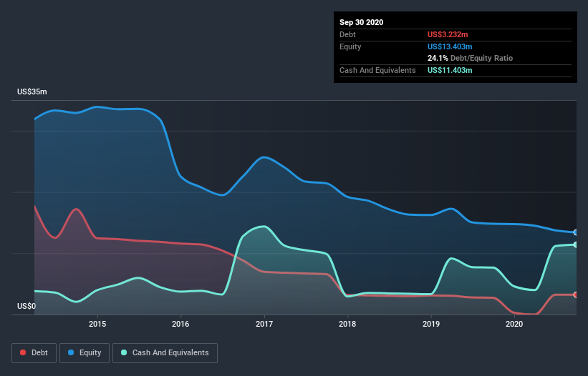Click the red Debt end-point marker
Image resolution: width=588 pixels, height=376 pixels.
576,295
